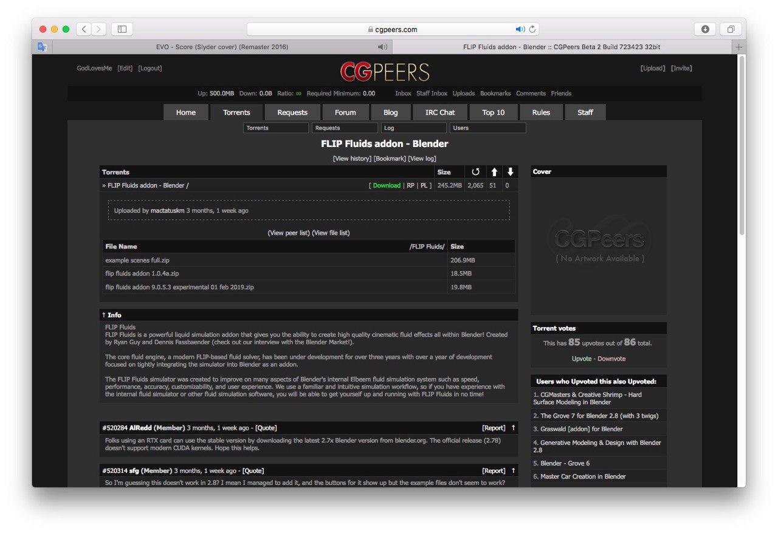Sort by leechers down arrow icon
This screenshot has height=533, width=778.
(x=510, y=172)
